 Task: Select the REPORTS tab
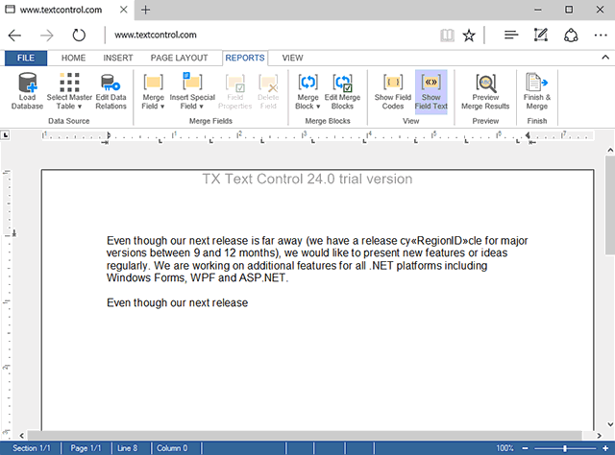pyautogui.click(x=245, y=58)
